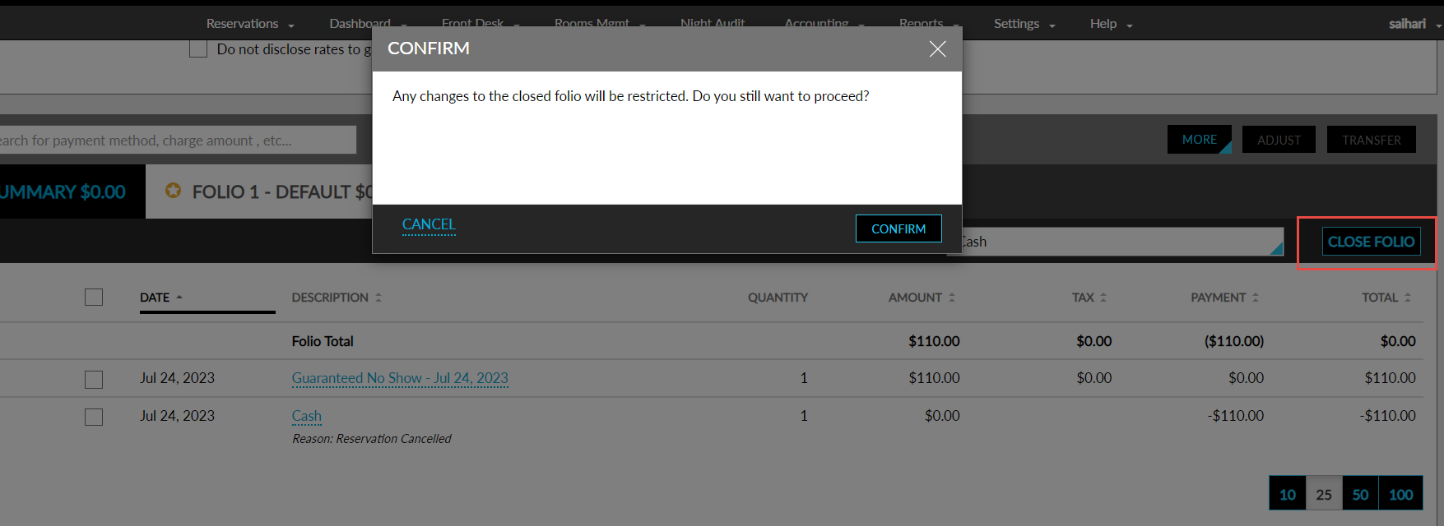Select the Guaranteed No Show row checkbox
The height and width of the screenshot is (526, 1444).
[x=94, y=379]
